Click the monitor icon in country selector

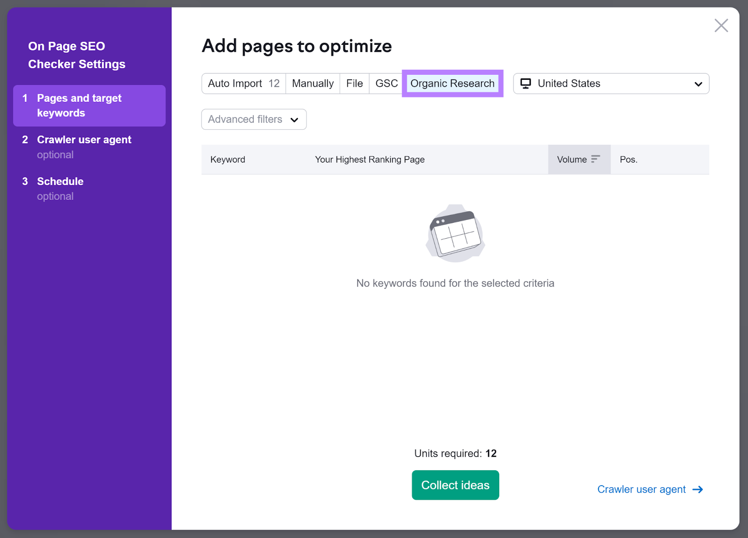pyautogui.click(x=526, y=84)
